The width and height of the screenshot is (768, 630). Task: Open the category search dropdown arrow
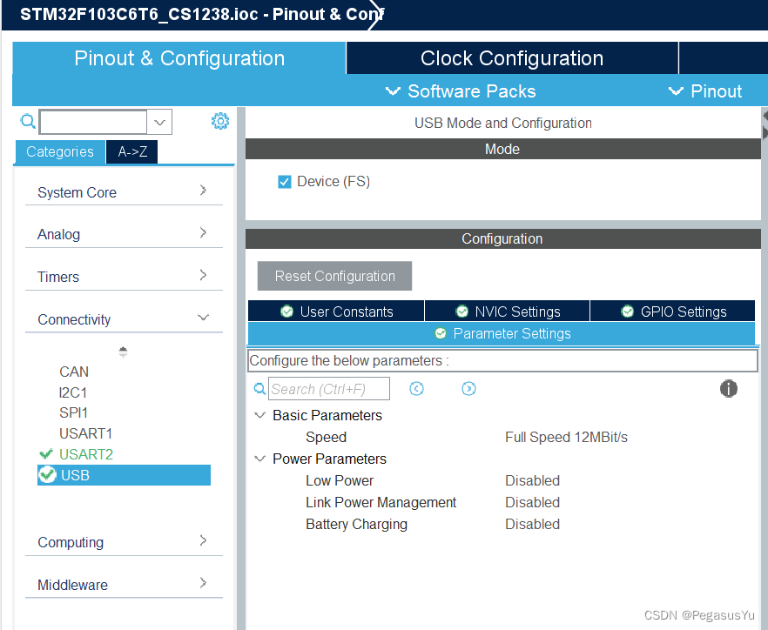click(159, 122)
